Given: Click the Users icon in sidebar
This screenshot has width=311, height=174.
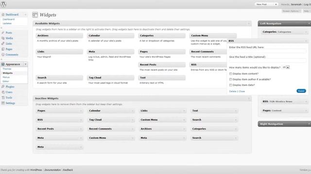Looking at the screenshot, I should (x=3, y=92).
